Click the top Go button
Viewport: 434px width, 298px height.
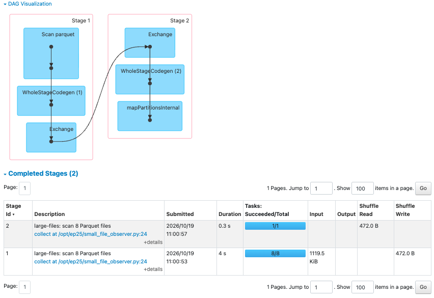click(423, 188)
